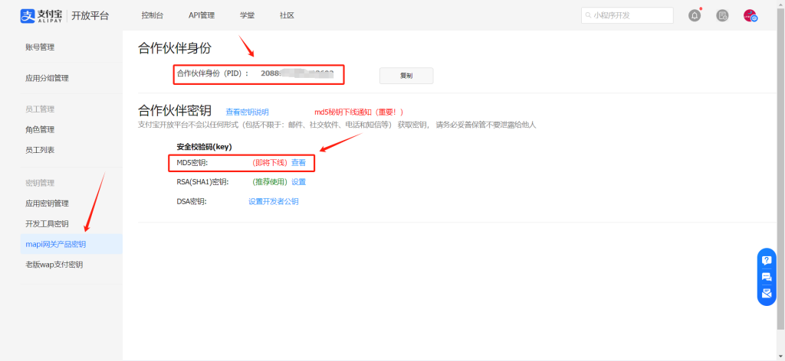Focus the 小程序开发 search box
The height and width of the screenshot is (361, 785).
coord(627,15)
